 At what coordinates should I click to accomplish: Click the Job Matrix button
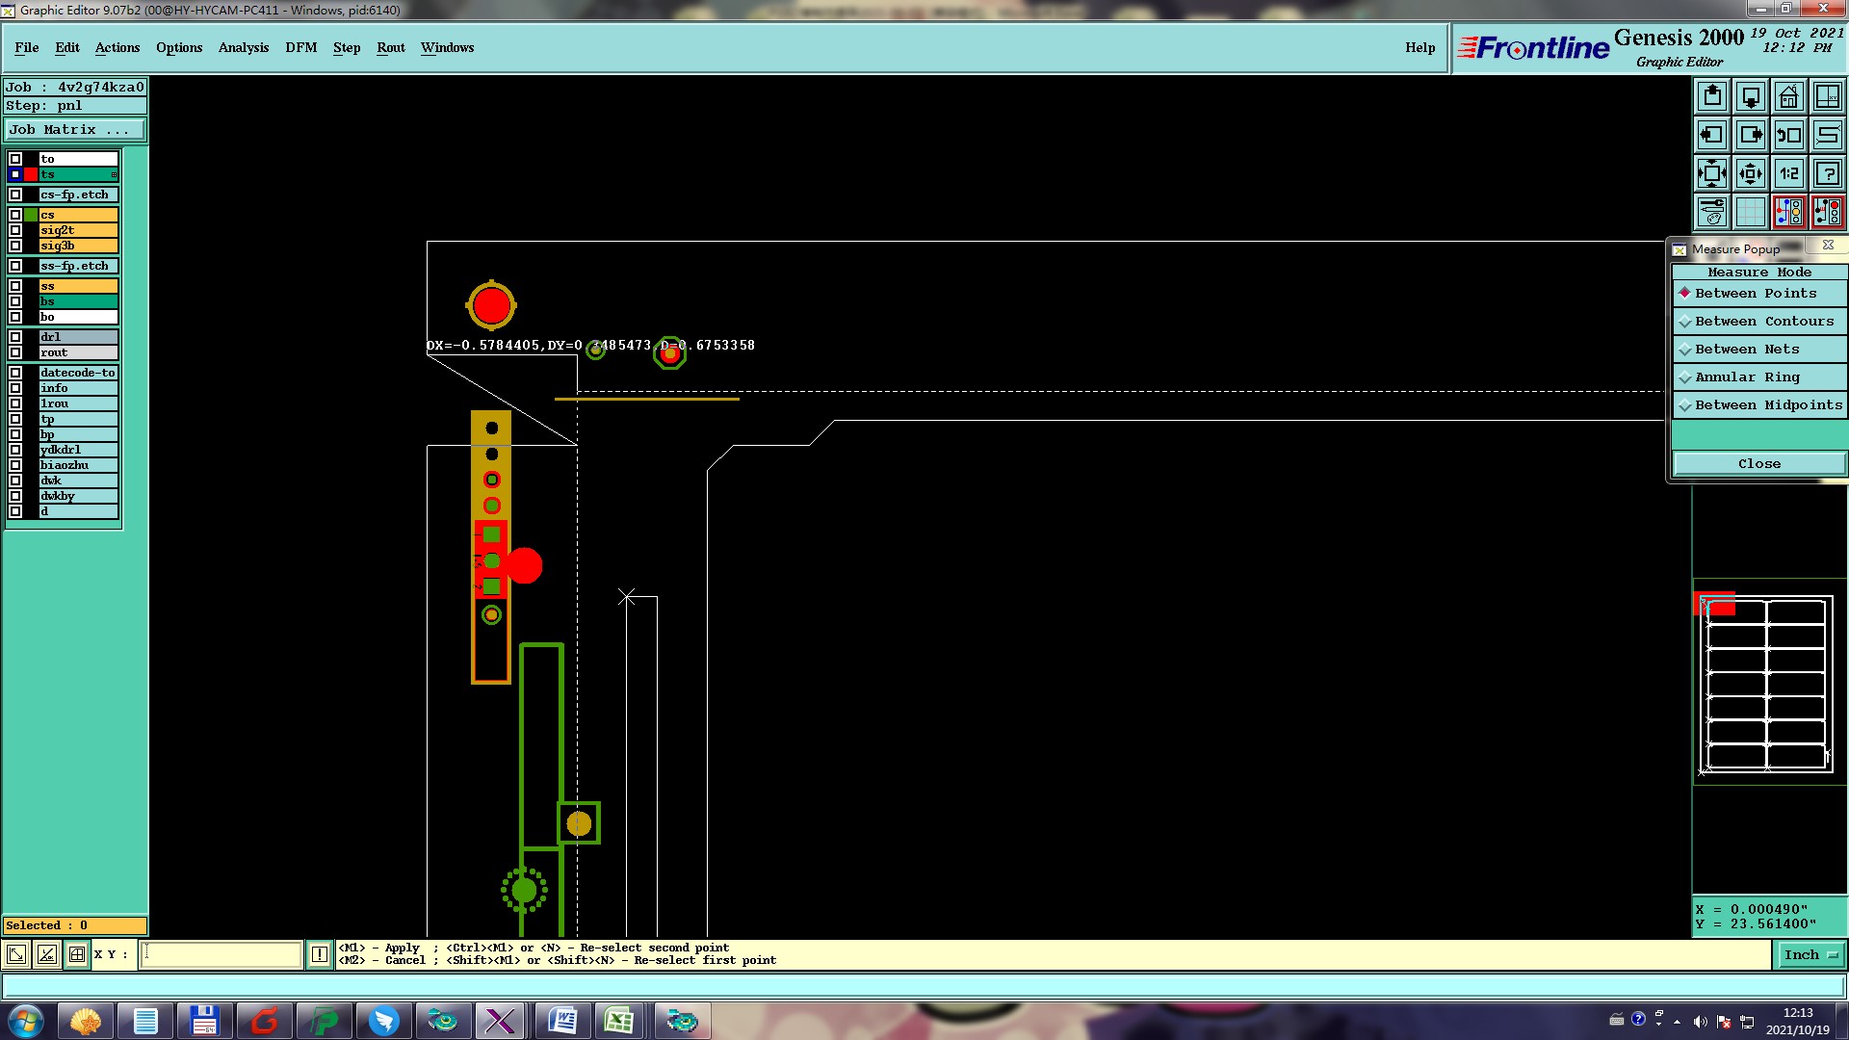(75, 130)
